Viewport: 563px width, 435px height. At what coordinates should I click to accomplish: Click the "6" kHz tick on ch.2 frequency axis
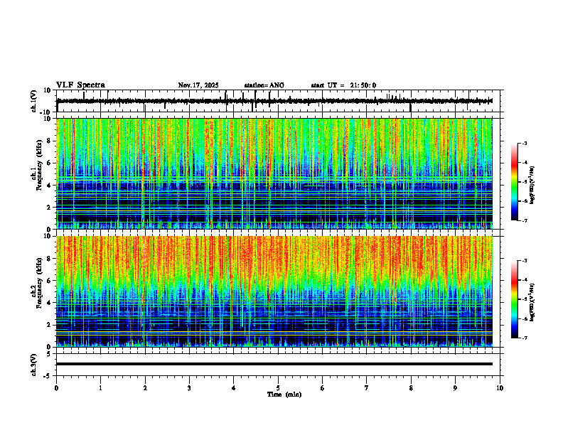click(x=49, y=280)
